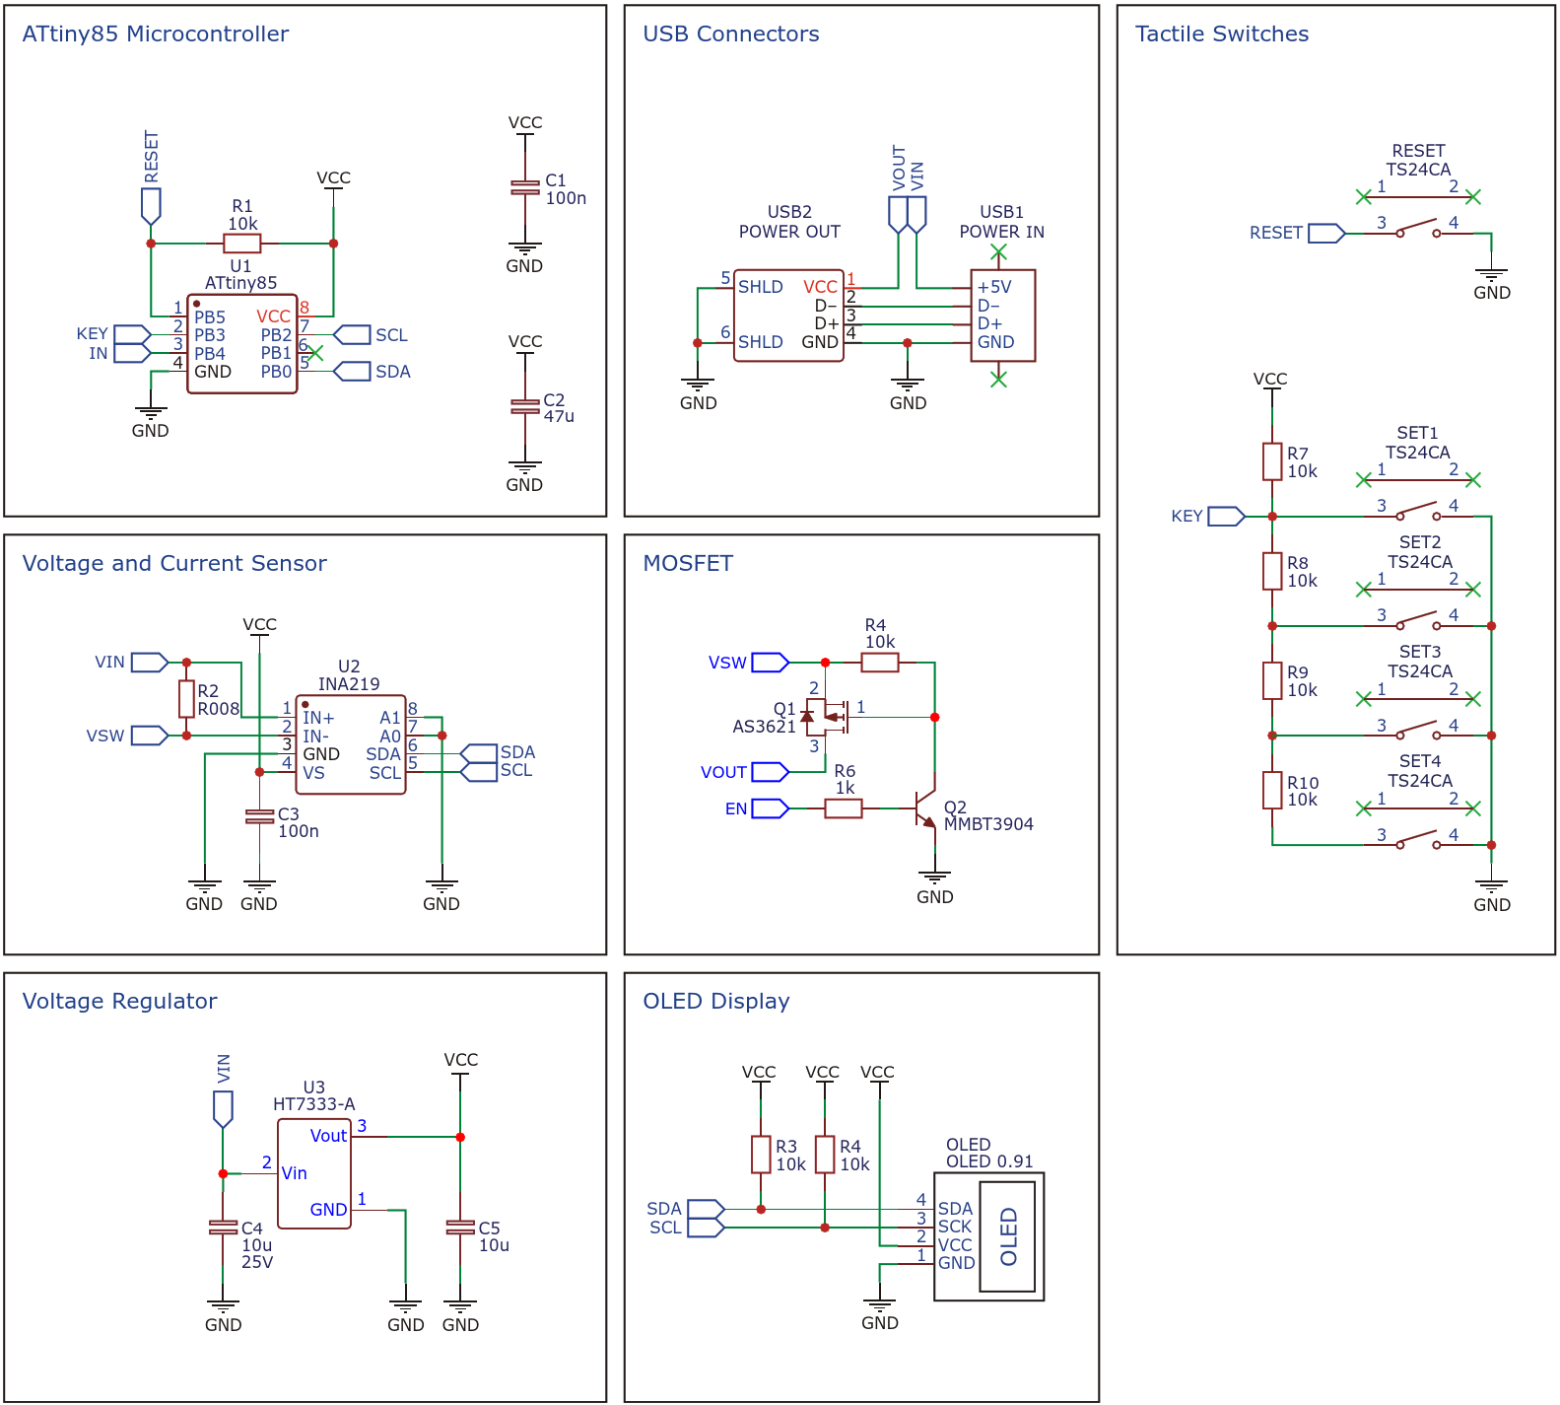Select resistor R4 10k in OLED Display section
This screenshot has width=1560, height=1405.
825,1155
